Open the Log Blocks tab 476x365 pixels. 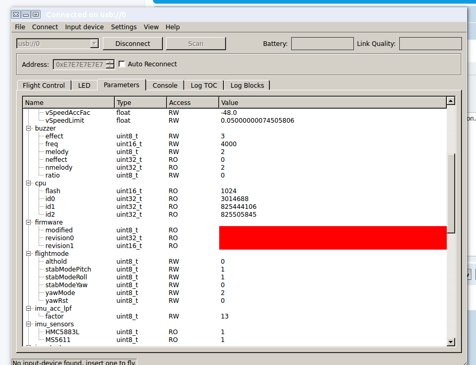point(247,85)
